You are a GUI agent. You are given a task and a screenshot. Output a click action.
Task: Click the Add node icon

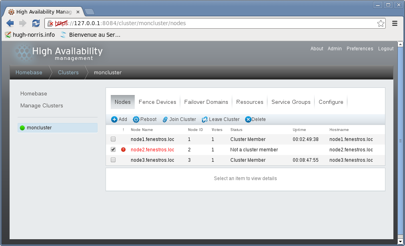[114, 119]
